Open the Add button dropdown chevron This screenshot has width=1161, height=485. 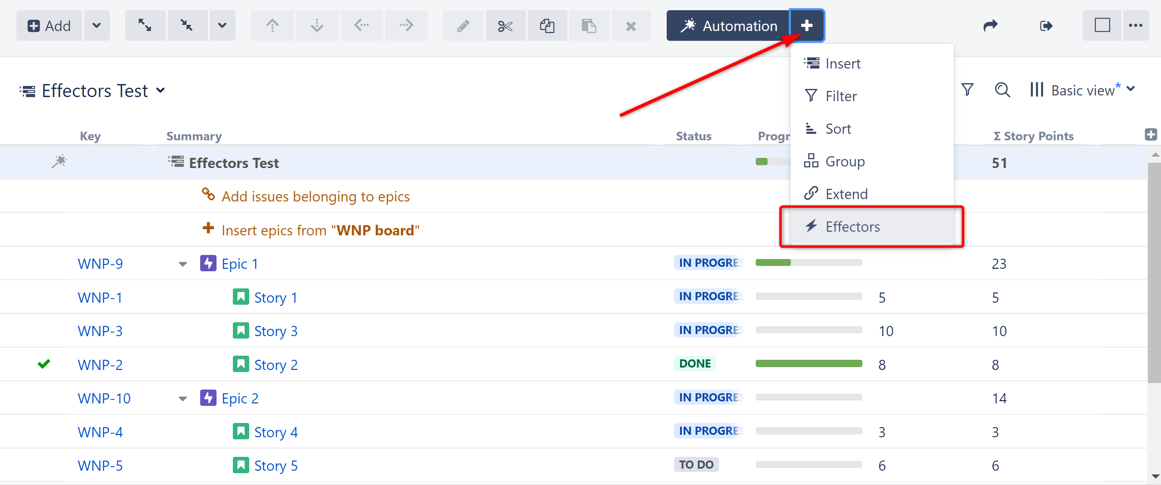[x=96, y=26]
